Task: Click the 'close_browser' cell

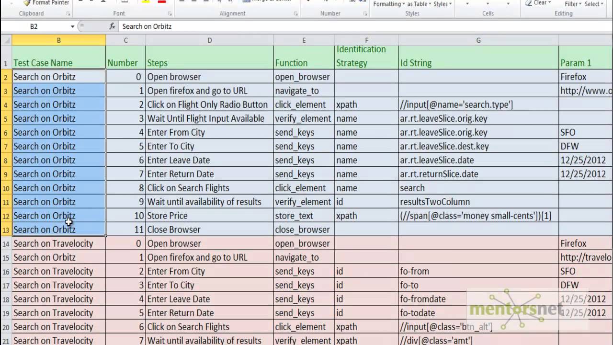Action: tap(304, 230)
